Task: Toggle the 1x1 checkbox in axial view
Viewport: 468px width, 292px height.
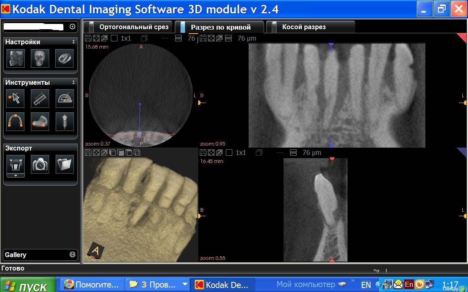Action: 114,38
